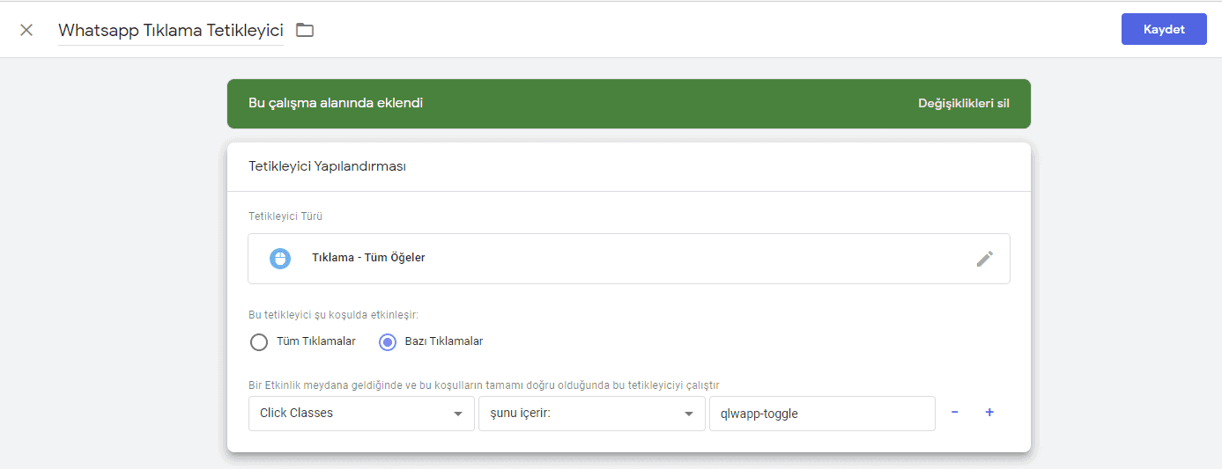Click the Tıklama - Tüm Öğeler trigger type

368,258
